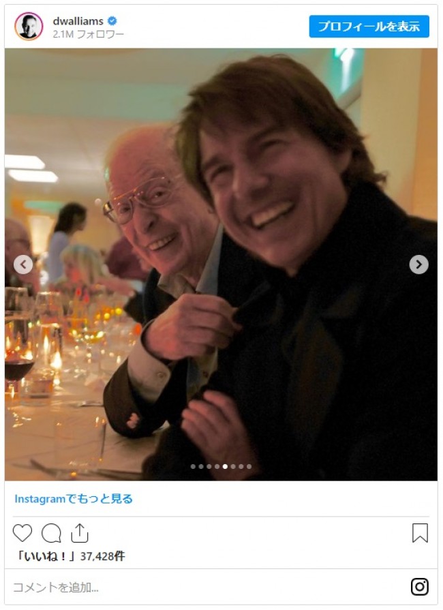The image size is (443, 610).
Task: Open the dwalliams profile avatar
Action: pos(29,27)
